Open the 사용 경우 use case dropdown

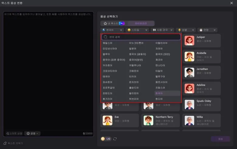tap(163, 30)
